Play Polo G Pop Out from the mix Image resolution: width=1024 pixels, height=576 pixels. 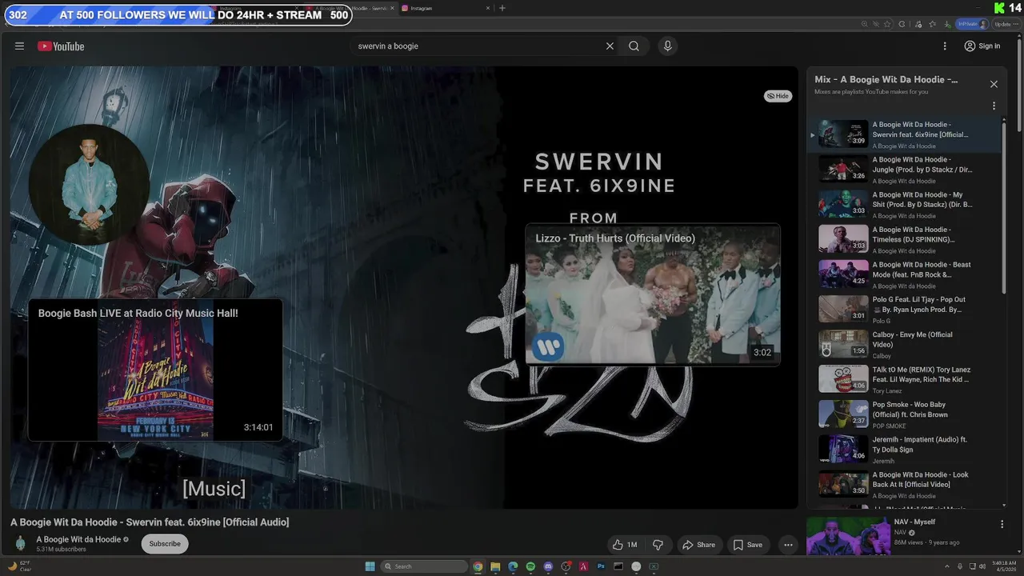click(x=904, y=310)
